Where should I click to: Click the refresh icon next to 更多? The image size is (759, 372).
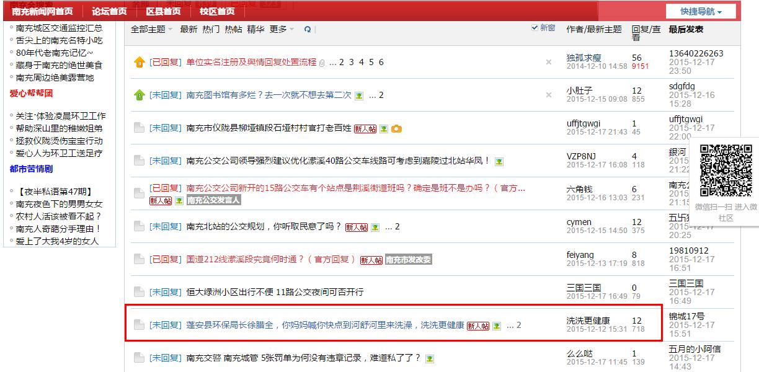pos(308,29)
